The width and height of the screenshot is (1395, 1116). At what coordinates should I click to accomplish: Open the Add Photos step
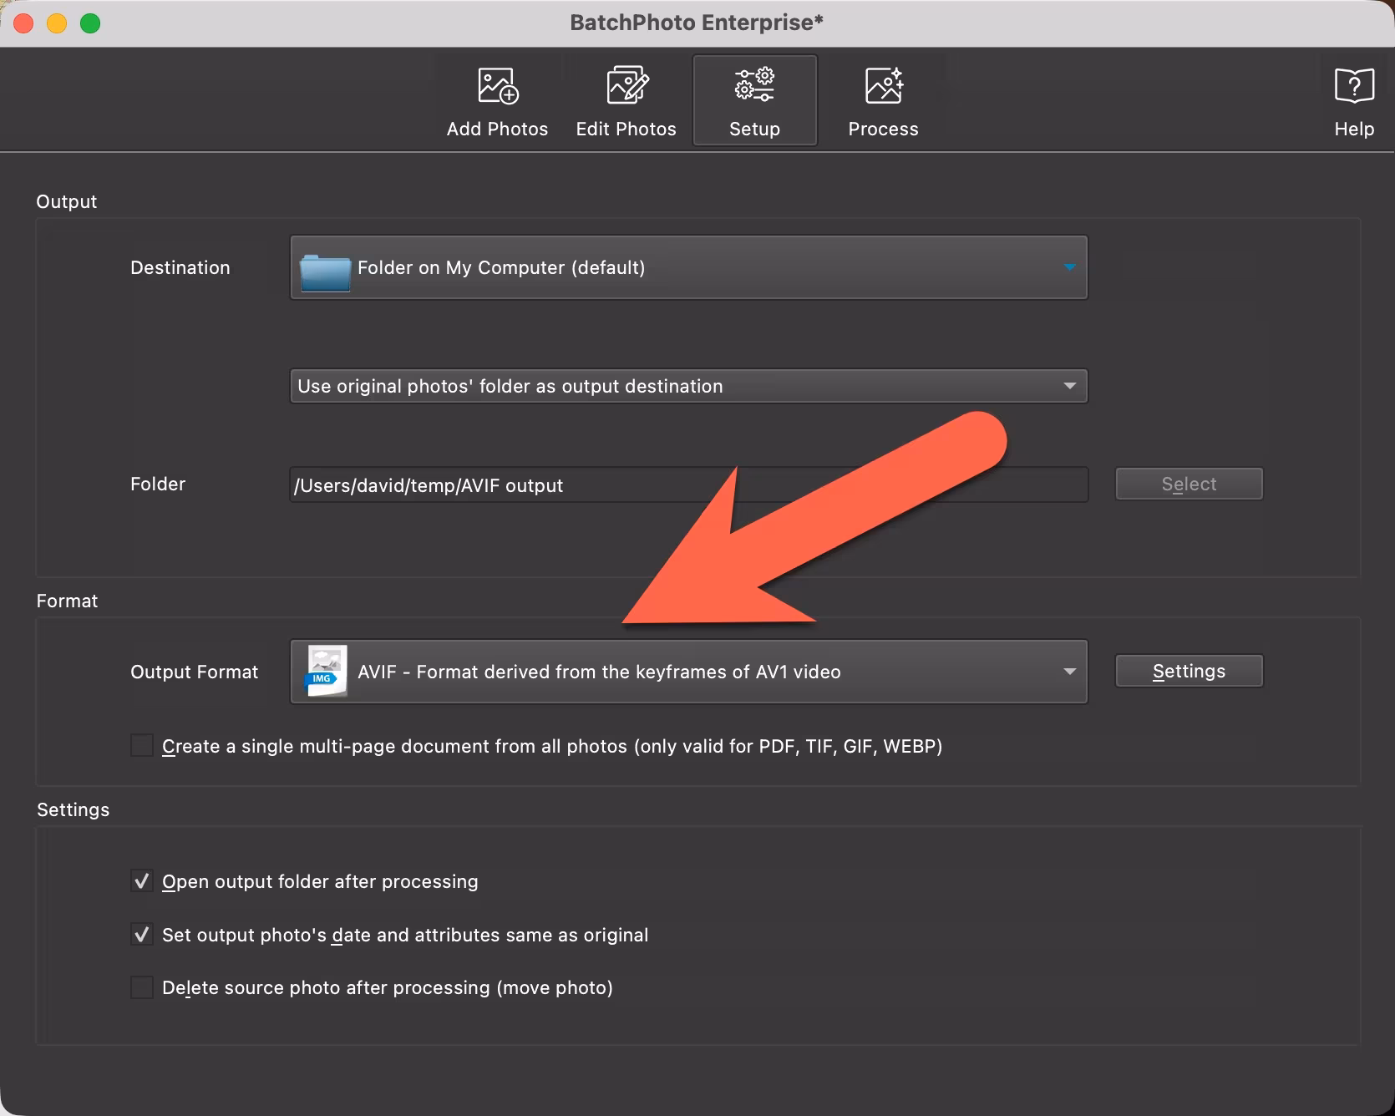[497, 102]
